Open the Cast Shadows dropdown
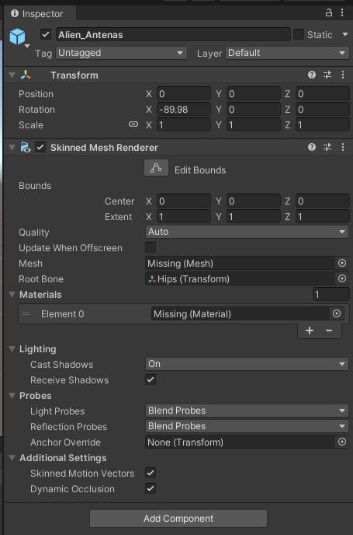 point(247,364)
